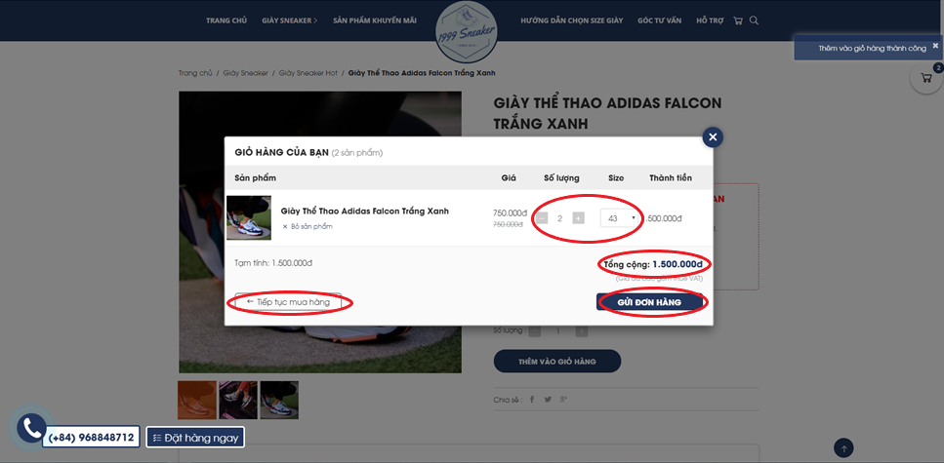The image size is (944, 463).
Task: Click the Gửi Đơn Hàng button
Action: tap(649, 302)
